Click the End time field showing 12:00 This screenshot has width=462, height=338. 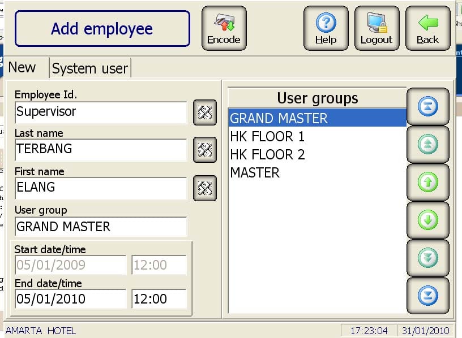(x=159, y=298)
